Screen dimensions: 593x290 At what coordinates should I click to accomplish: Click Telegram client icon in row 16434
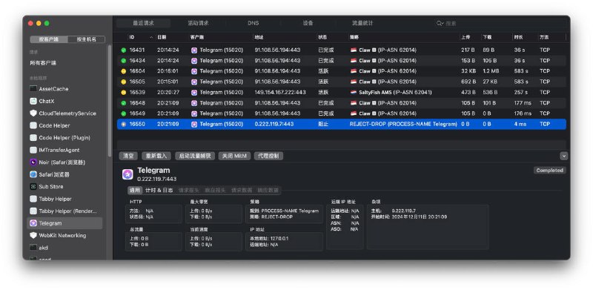click(x=194, y=61)
